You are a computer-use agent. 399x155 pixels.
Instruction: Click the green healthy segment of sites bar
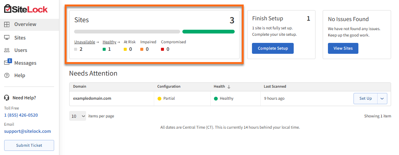[x=208, y=32]
